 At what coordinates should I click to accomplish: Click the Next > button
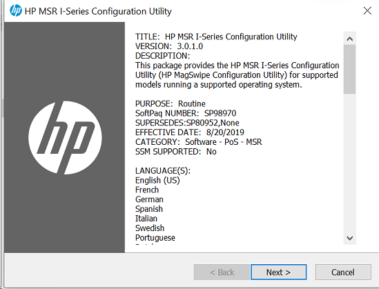click(x=278, y=272)
